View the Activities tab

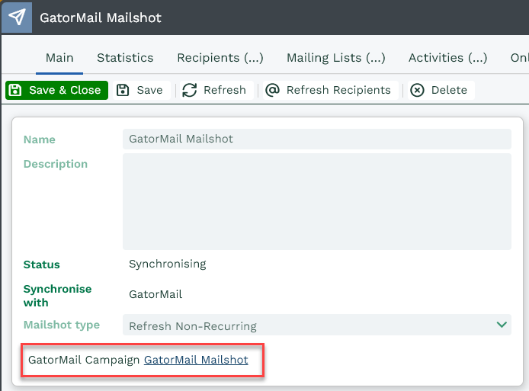pos(447,58)
